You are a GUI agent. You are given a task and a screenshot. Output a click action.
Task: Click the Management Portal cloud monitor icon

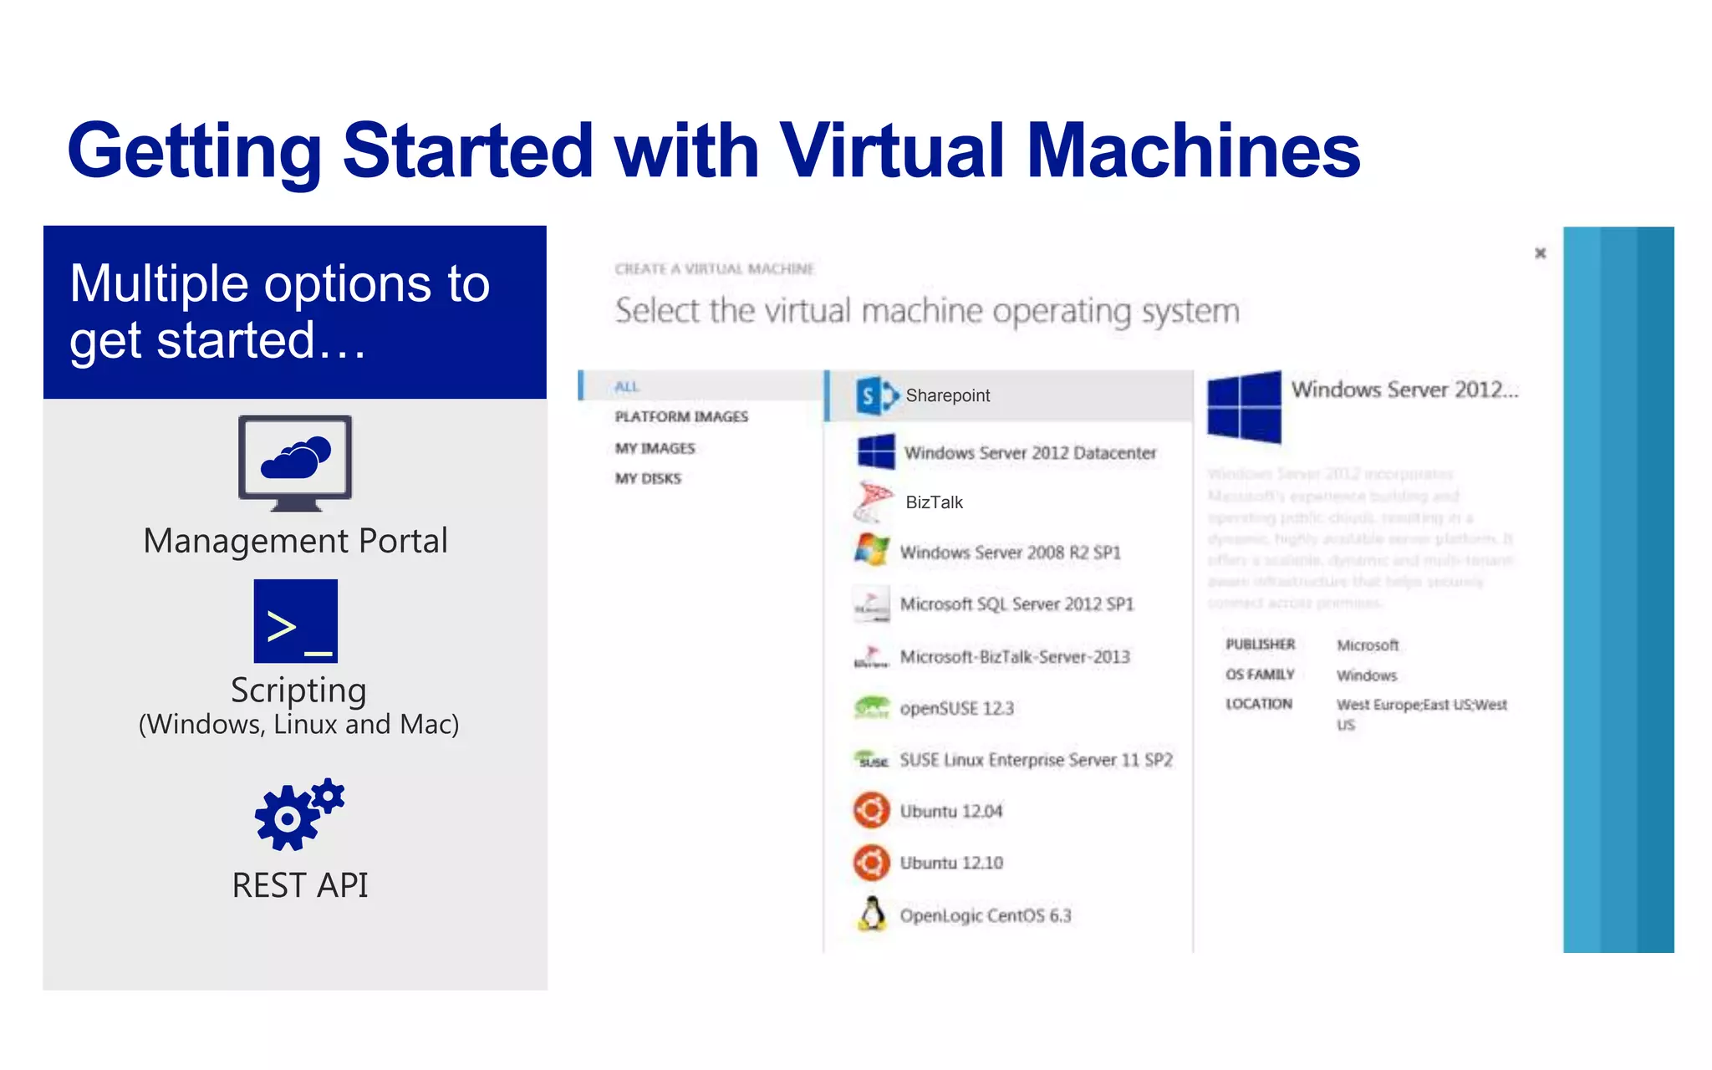[x=295, y=462]
